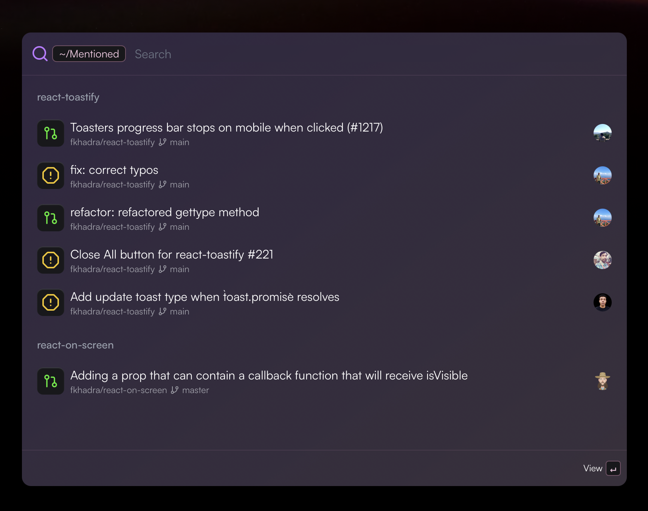Click the ~/Mentioned filter tag
Image resolution: width=648 pixels, height=511 pixels.
(89, 54)
